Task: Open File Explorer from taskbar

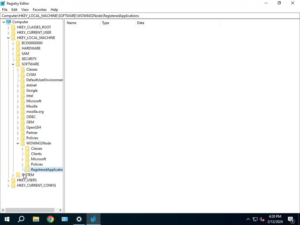Action: point(36,219)
